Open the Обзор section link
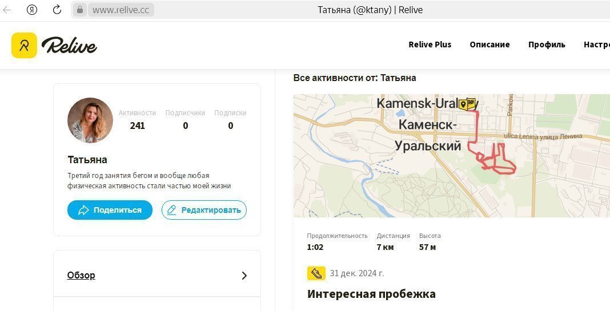Screen dimensions: 610x311 81,275
